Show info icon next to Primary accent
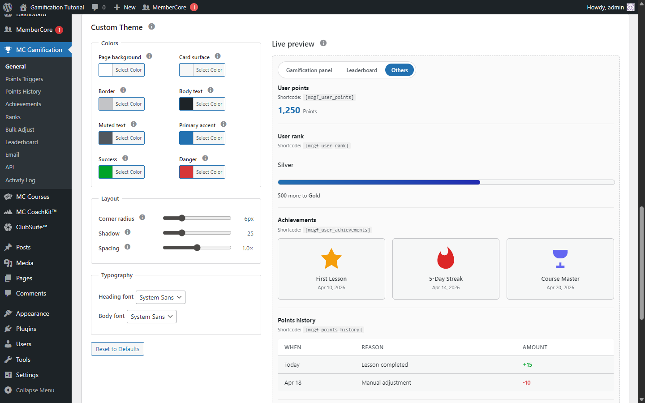The image size is (645, 403). pyautogui.click(x=224, y=124)
